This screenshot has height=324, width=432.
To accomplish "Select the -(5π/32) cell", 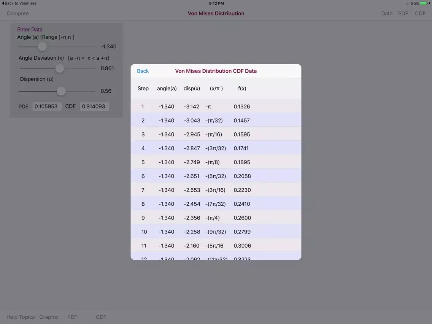I will tap(216, 176).
